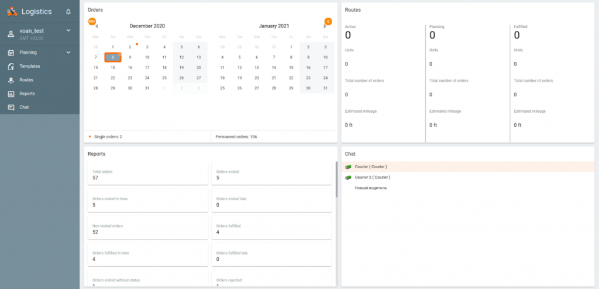Open the Routes menu item
The width and height of the screenshot is (599, 289).
click(x=26, y=80)
